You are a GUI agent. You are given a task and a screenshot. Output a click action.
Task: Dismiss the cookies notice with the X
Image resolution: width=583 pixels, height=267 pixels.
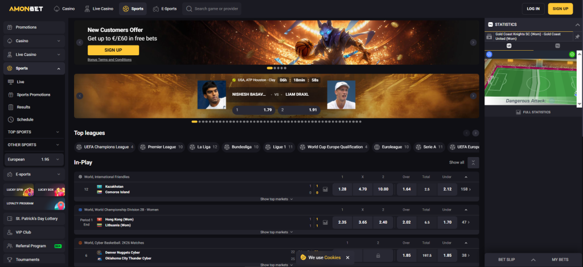(348, 257)
